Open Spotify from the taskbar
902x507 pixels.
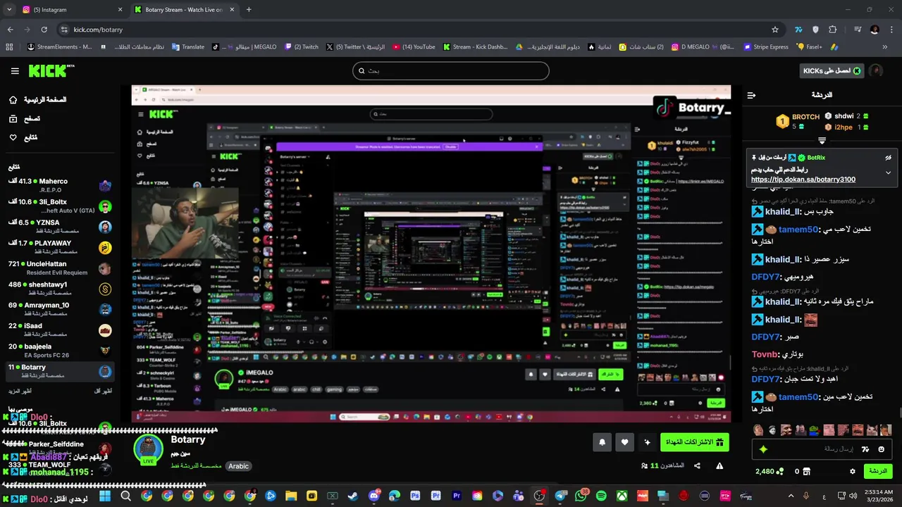[x=601, y=496]
